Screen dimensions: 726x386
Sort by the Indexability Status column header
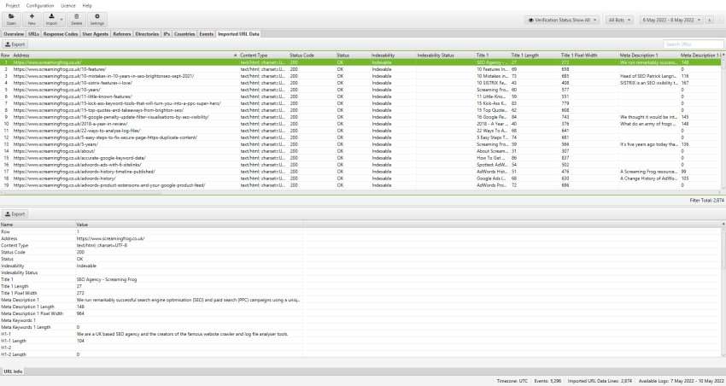click(445, 55)
